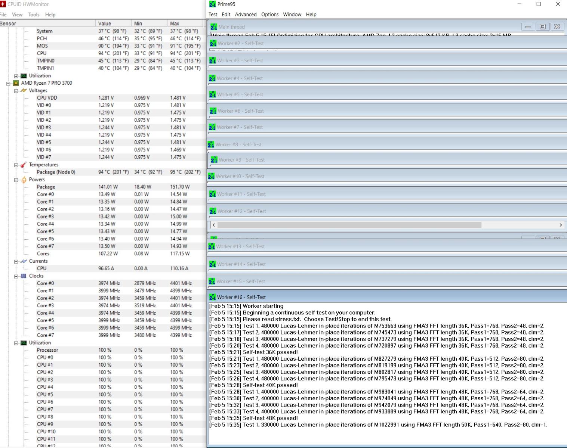Collapse the Voltages tree section
Screen dimensions: 567x448
[x=16, y=91]
